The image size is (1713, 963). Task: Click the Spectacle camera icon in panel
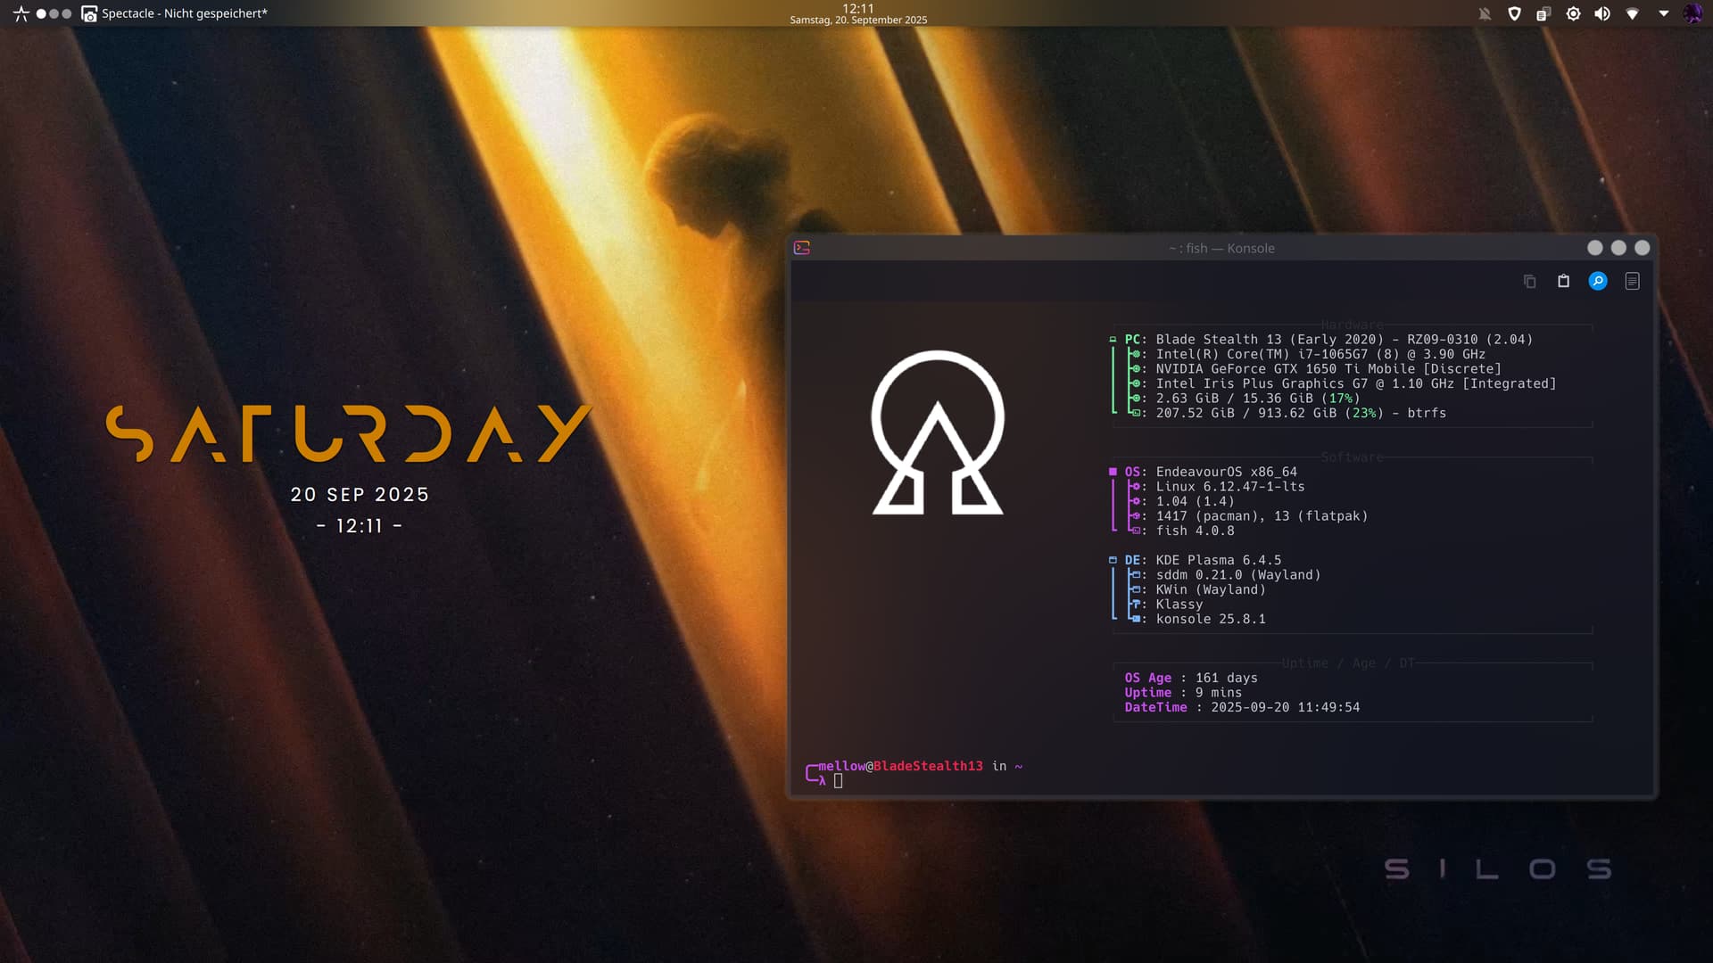tap(89, 13)
